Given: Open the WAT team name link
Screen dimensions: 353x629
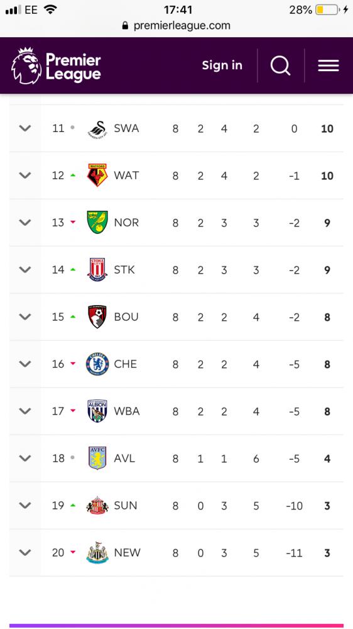Looking at the screenshot, I should point(126,175).
